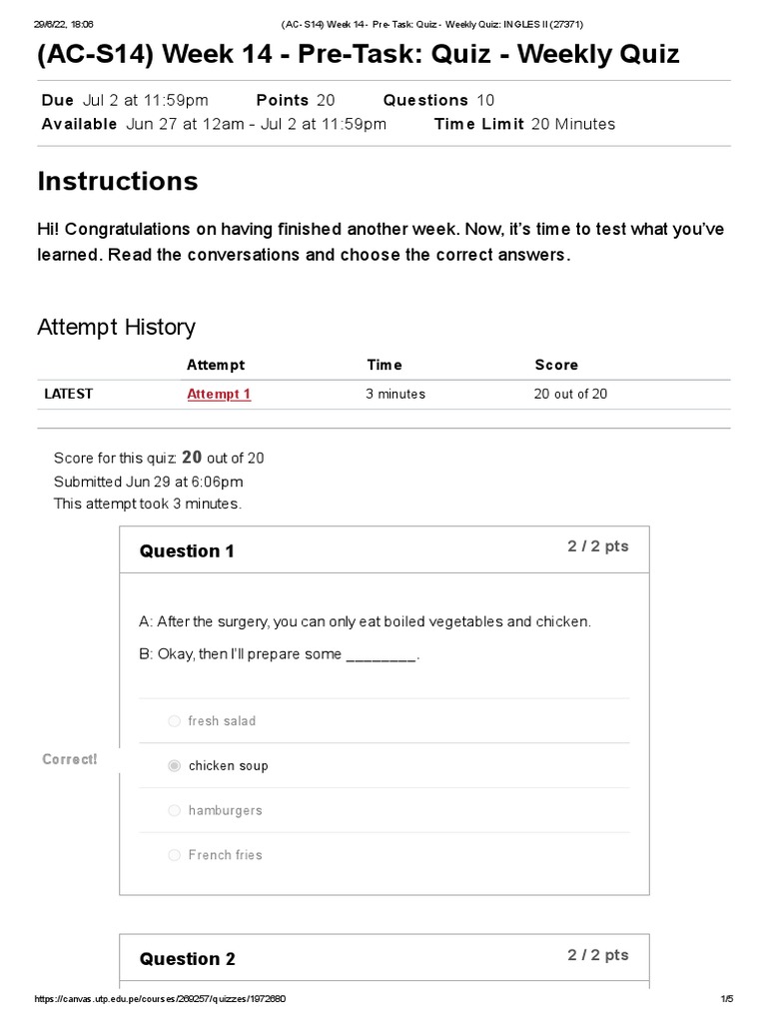Viewport: 767px width, 1023px height.
Task: Select the fresh salad radio option
Action: [x=174, y=721]
